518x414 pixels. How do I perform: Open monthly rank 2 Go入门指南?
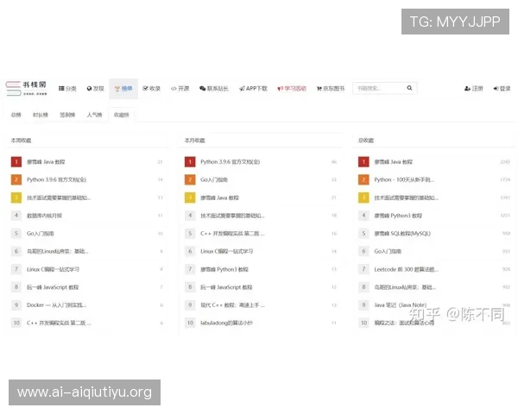[214, 179]
